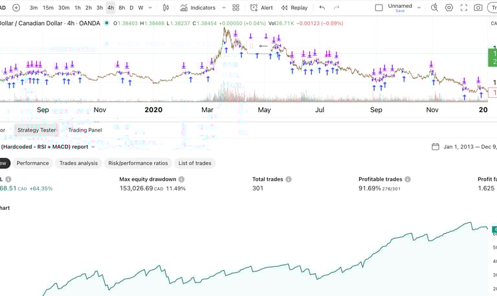Open the candlestick chart type selector
497x296 pixels.
[166, 8]
